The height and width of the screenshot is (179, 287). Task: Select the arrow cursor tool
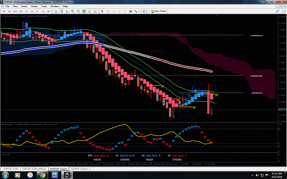[x=102, y=11]
